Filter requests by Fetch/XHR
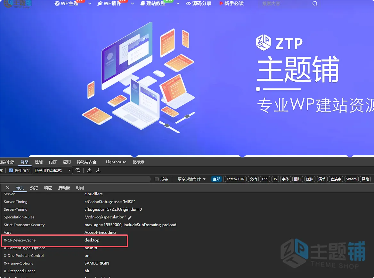This screenshot has height=278, width=374. click(x=236, y=179)
